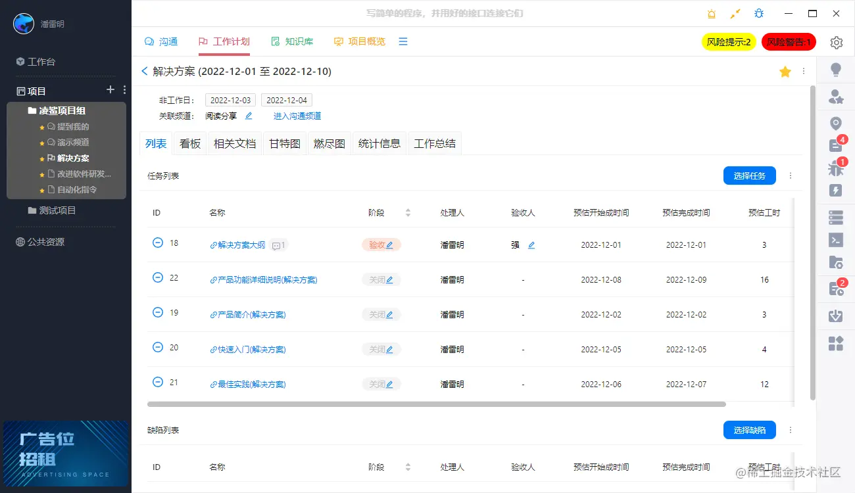Screen dimensions: 855x493
Task: Sort the defect list by 阶段
Action: click(x=408, y=467)
